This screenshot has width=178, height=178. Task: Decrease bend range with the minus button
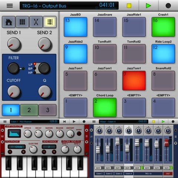click(x=44, y=152)
